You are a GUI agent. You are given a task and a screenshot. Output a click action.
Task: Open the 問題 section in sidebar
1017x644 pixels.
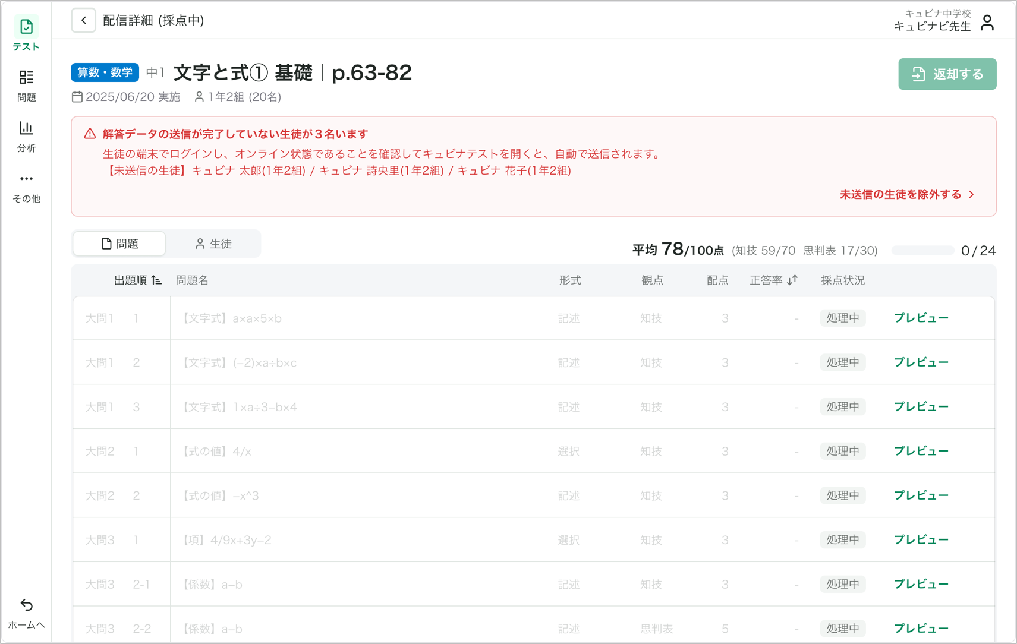point(26,86)
